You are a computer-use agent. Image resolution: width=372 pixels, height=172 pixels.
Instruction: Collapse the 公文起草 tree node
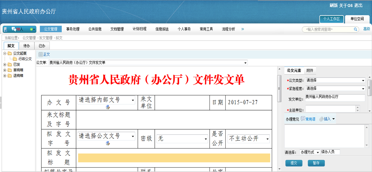coord(5,53)
